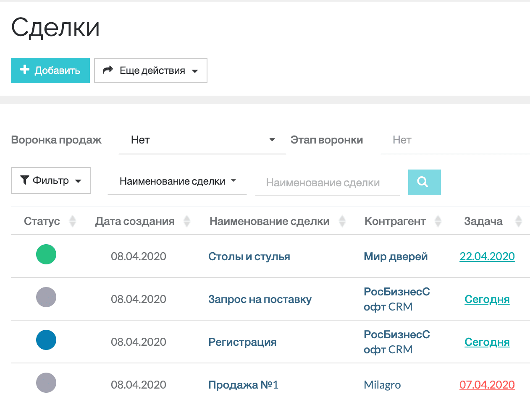Expand the Фильтр dropdown
530x402 pixels.
(x=78, y=181)
